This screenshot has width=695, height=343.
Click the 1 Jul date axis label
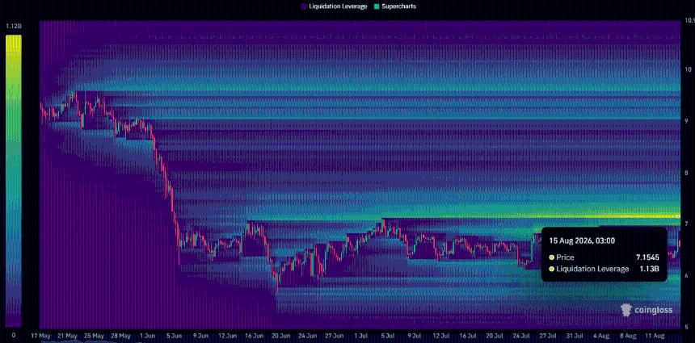(361, 337)
